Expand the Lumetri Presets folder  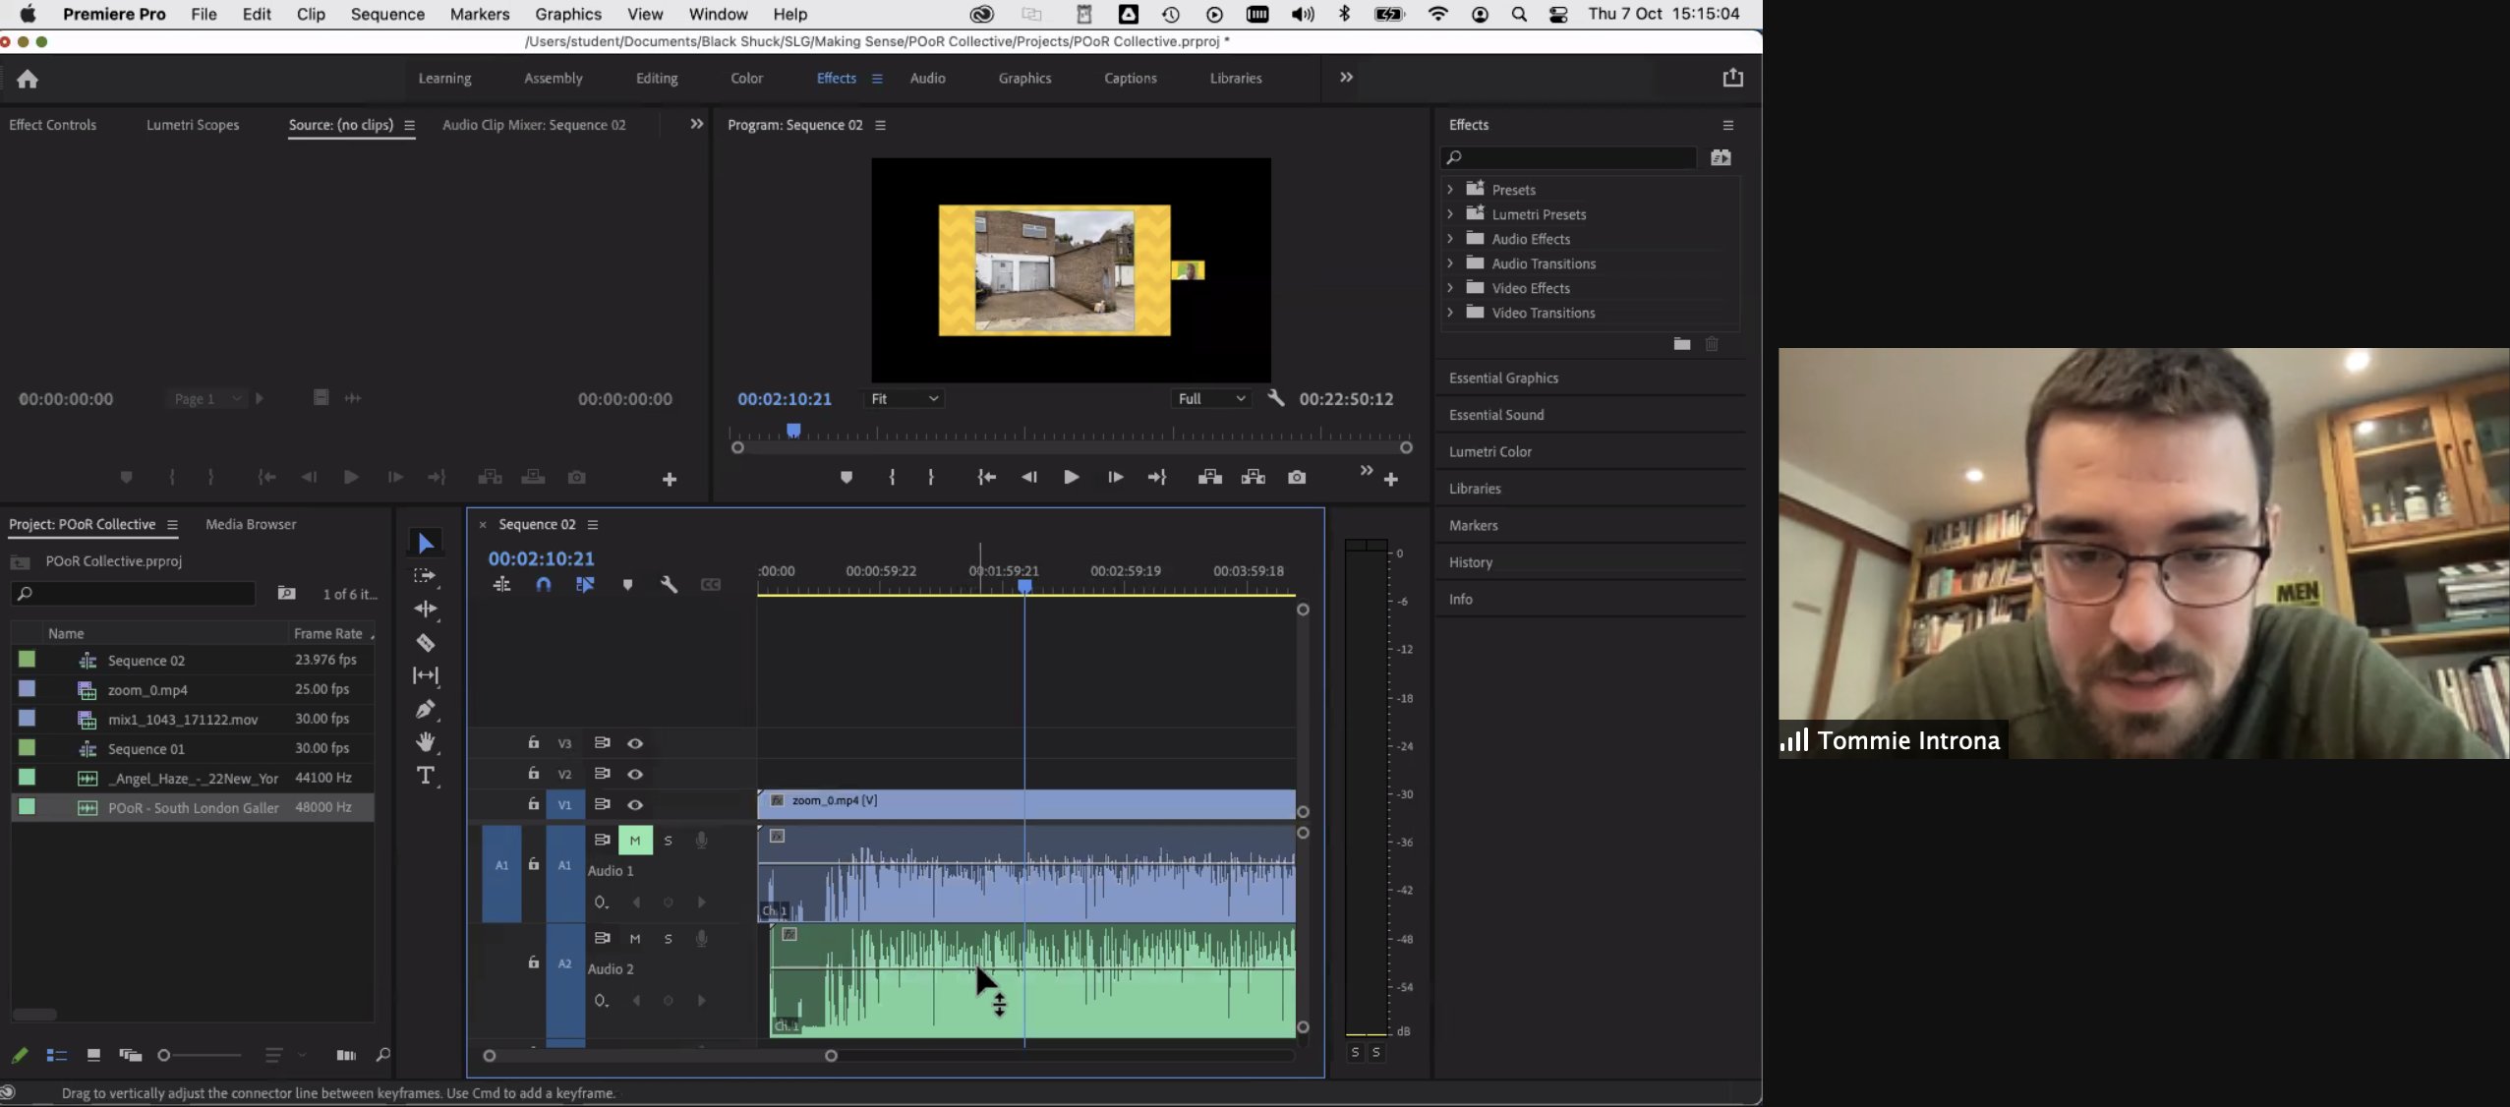click(1450, 213)
